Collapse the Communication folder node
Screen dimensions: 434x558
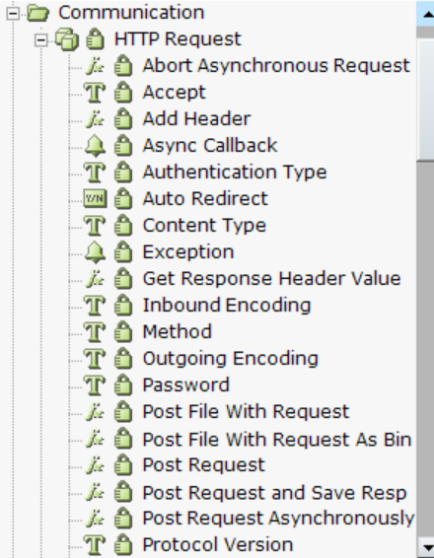13,13
